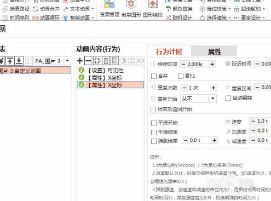The width and height of the screenshot is (271, 201).
Task: Decrease 重复次数 repeat count with minus
Action: pos(184,88)
